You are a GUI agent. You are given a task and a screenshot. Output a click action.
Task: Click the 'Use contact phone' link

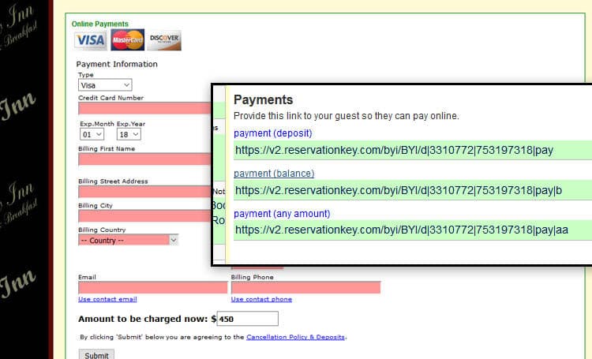pyautogui.click(x=261, y=300)
